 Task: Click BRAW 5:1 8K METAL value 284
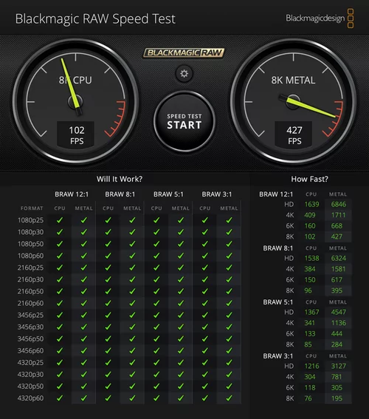[x=337, y=344]
